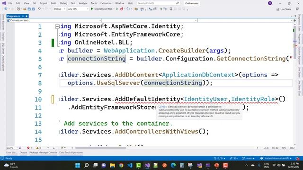Click the restart circular arrow icon
303x170 pixels.
128,9
